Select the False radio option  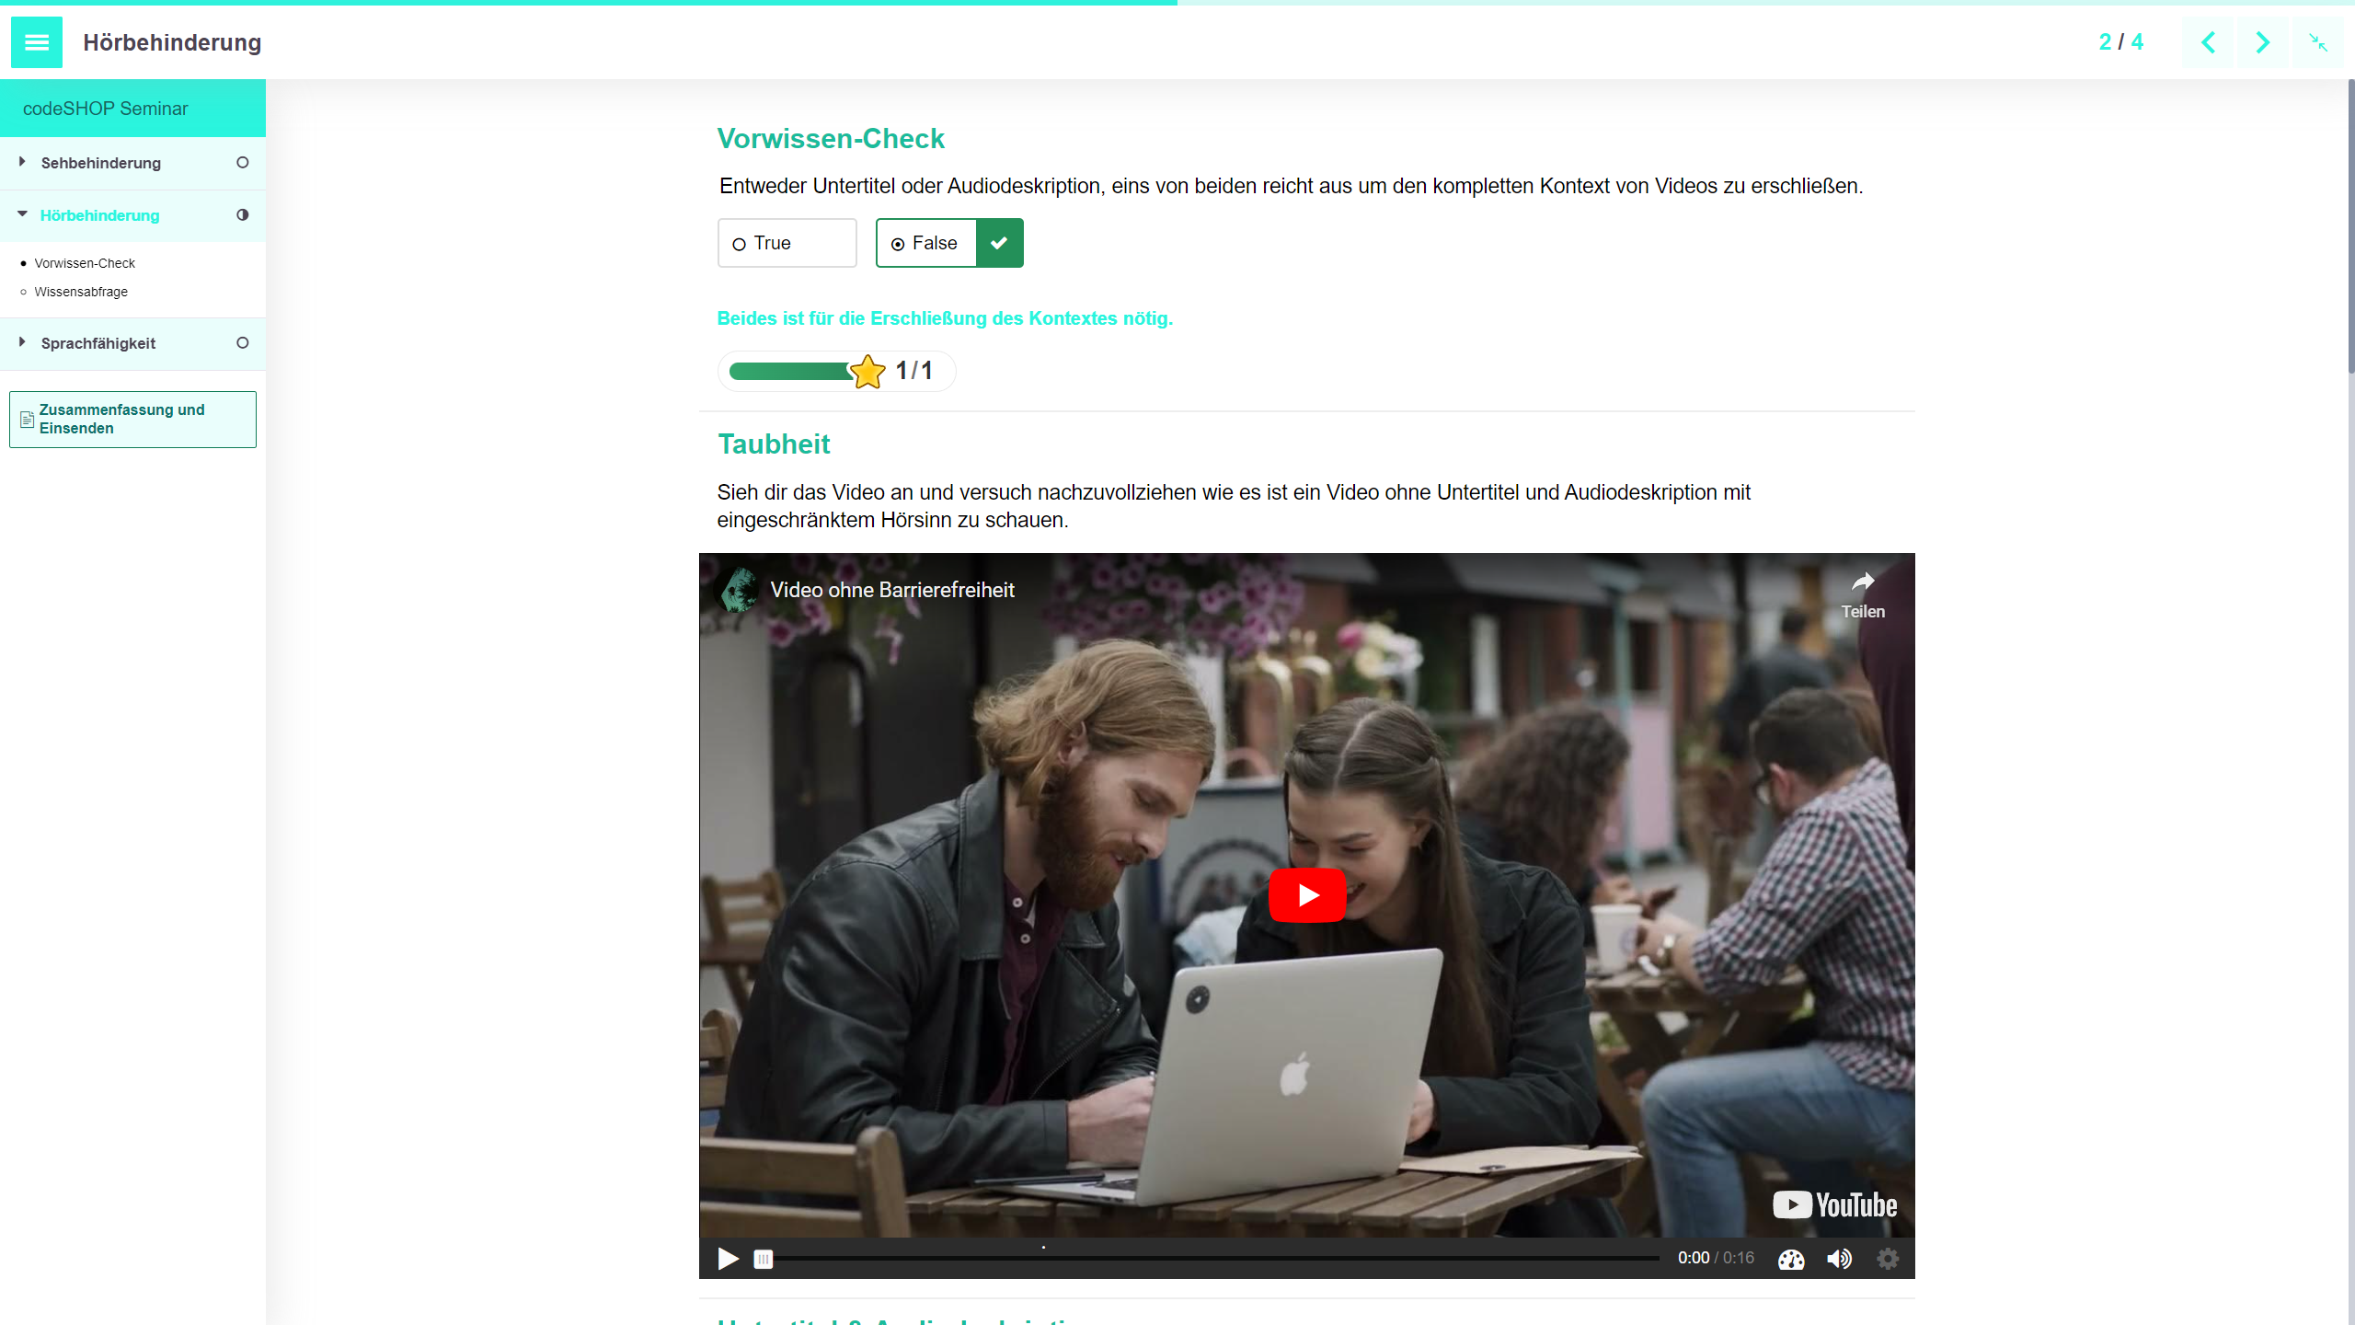[925, 243]
